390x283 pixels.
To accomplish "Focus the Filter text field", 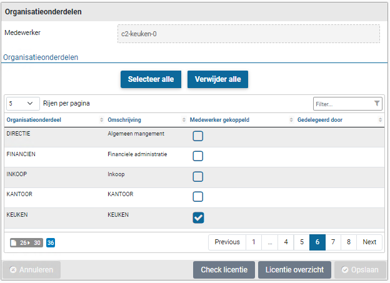I will (x=342, y=104).
